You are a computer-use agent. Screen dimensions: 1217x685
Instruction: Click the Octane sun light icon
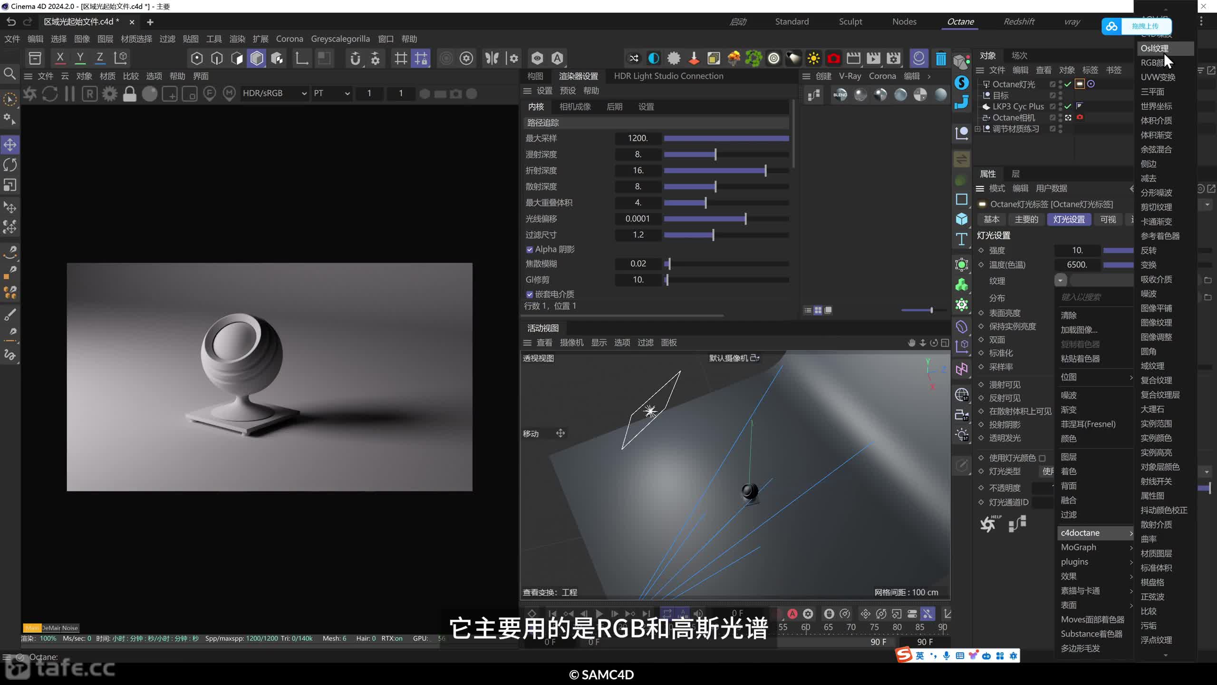[x=813, y=59]
